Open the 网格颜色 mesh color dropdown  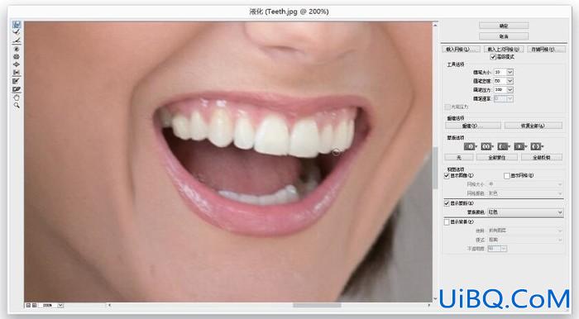(525, 193)
